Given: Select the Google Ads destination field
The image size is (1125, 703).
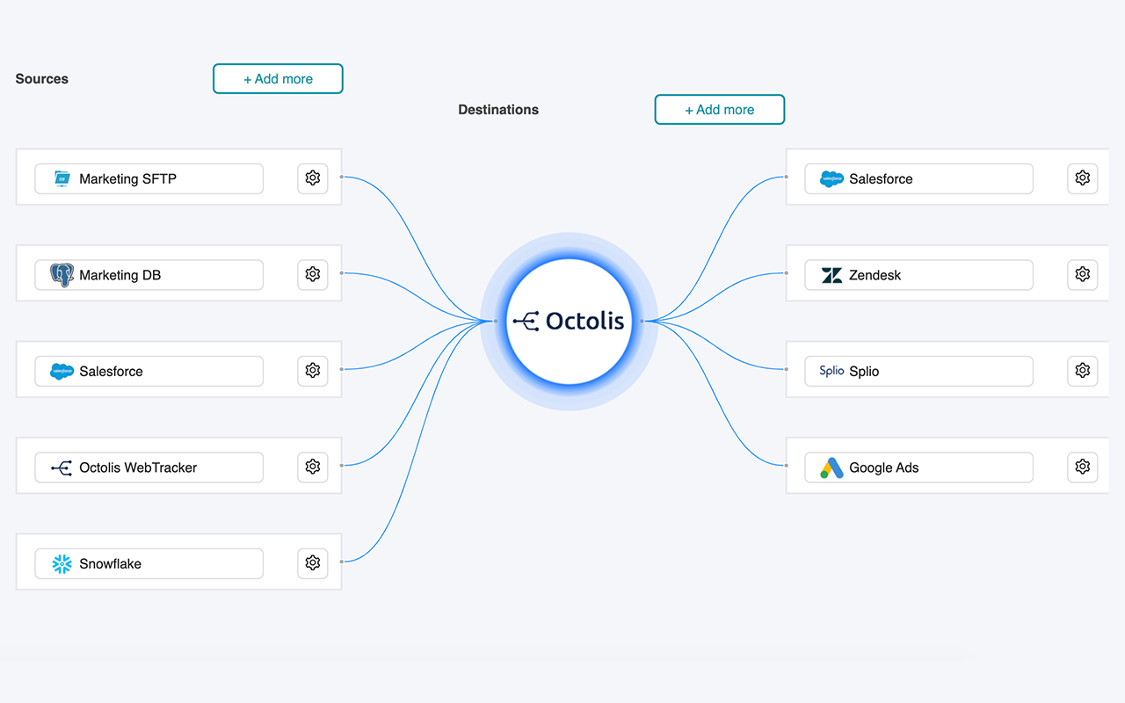Looking at the screenshot, I should pos(919,467).
